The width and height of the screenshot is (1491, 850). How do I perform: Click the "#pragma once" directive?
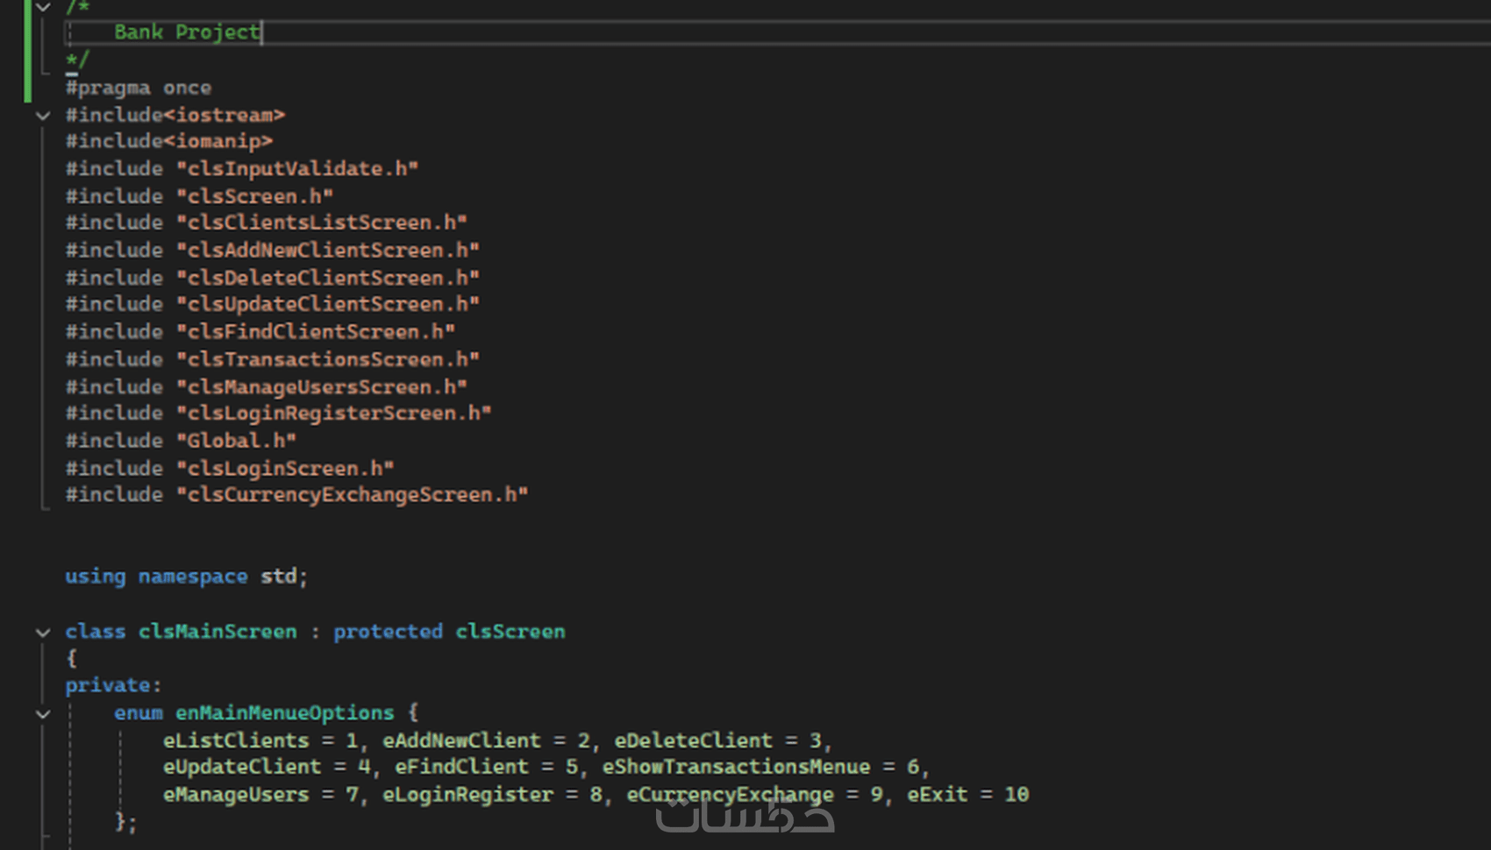click(x=138, y=88)
